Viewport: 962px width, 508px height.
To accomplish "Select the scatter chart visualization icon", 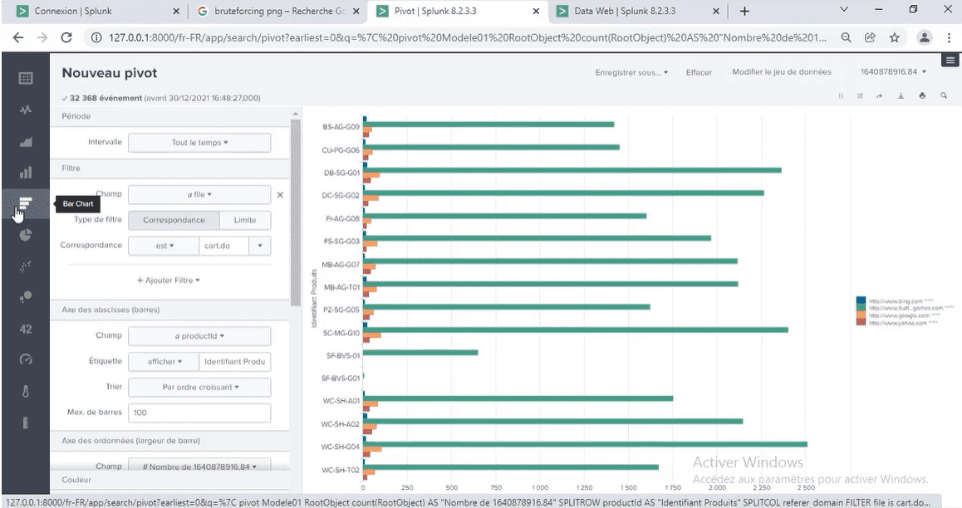I will coord(26,266).
